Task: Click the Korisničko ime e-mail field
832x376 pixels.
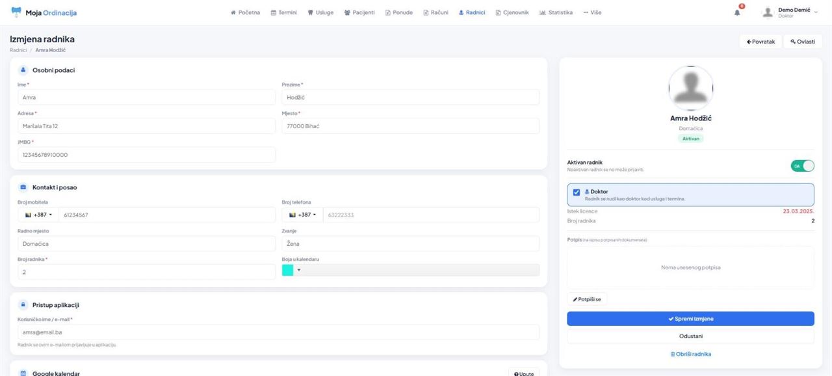Action: 278,332
